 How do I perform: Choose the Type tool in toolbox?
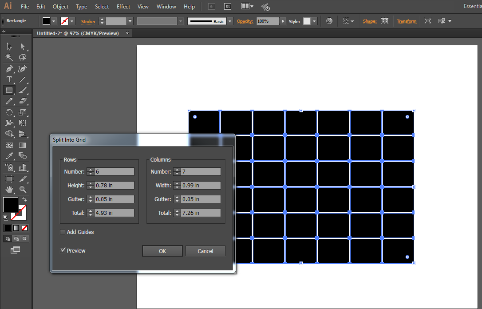pos(9,80)
